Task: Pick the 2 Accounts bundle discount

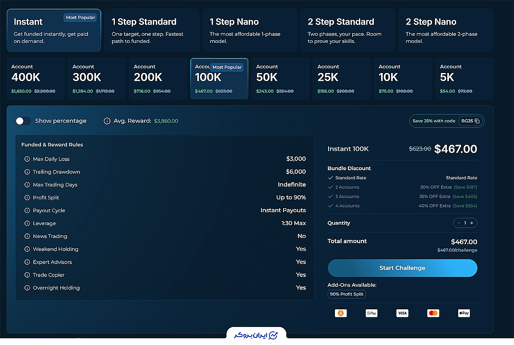Action: click(x=402, y=187)
